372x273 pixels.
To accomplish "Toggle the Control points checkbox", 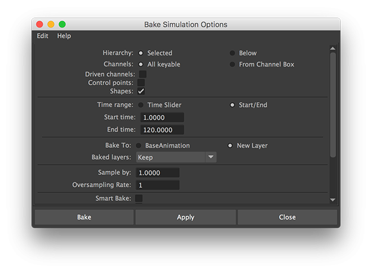I will (141, 83).
